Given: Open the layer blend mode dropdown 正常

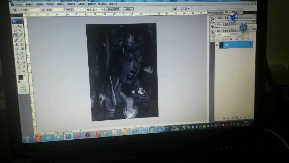Looking at the screenshot, I should 223,35.
